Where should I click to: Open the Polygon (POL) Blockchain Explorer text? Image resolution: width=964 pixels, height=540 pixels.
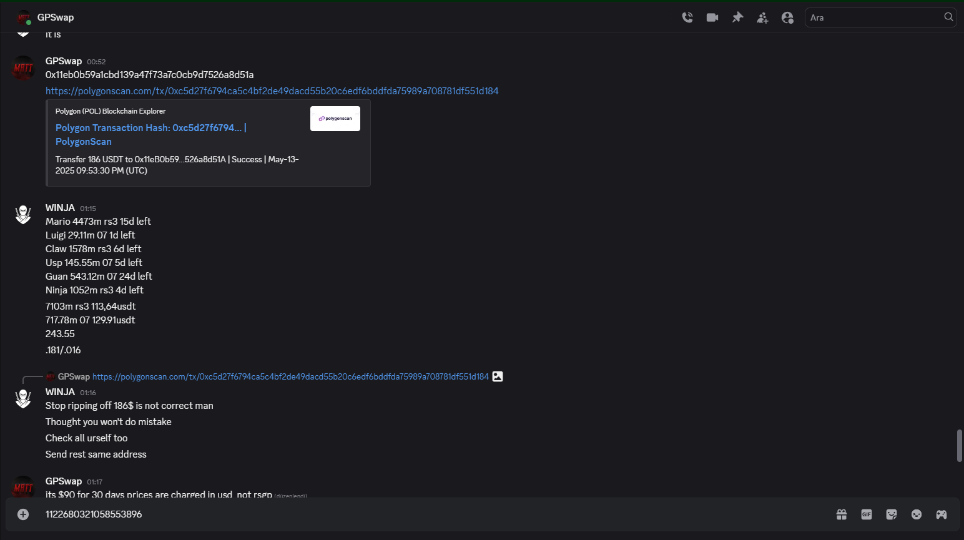[x=111, y=111]
